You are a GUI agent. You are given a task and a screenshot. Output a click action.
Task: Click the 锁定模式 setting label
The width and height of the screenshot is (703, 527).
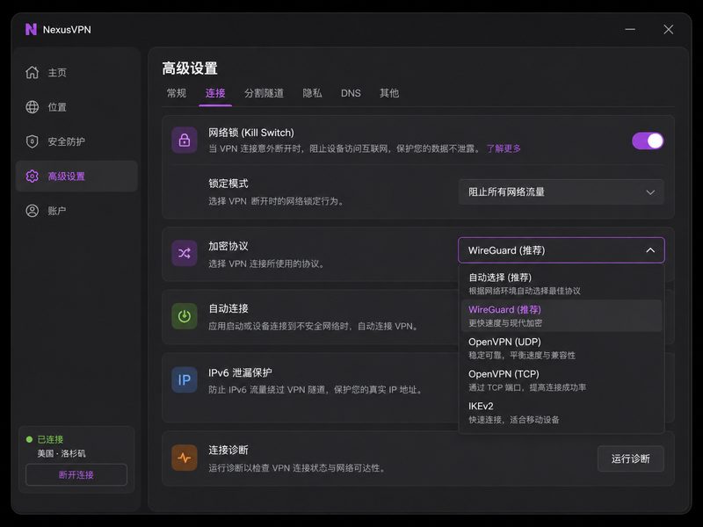[228, 184]
